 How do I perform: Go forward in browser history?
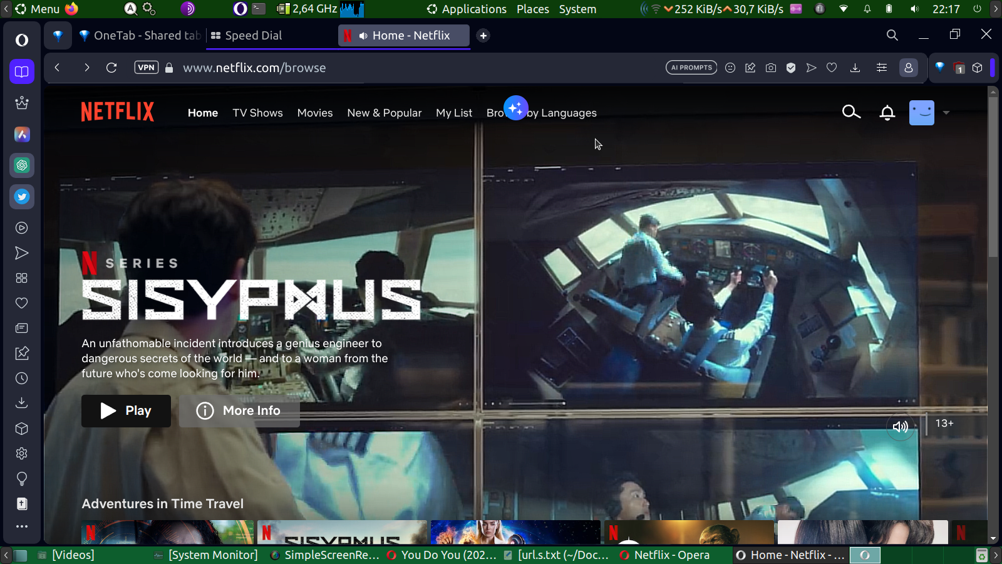pos(86,68)
